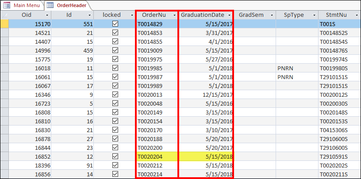This screenshot has height=179, width=361.
Task: Toggle locked checkbox for Oid 16852
Action: pos(115,156)
